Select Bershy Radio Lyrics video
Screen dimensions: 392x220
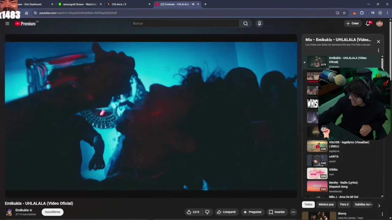coord(343,186)
